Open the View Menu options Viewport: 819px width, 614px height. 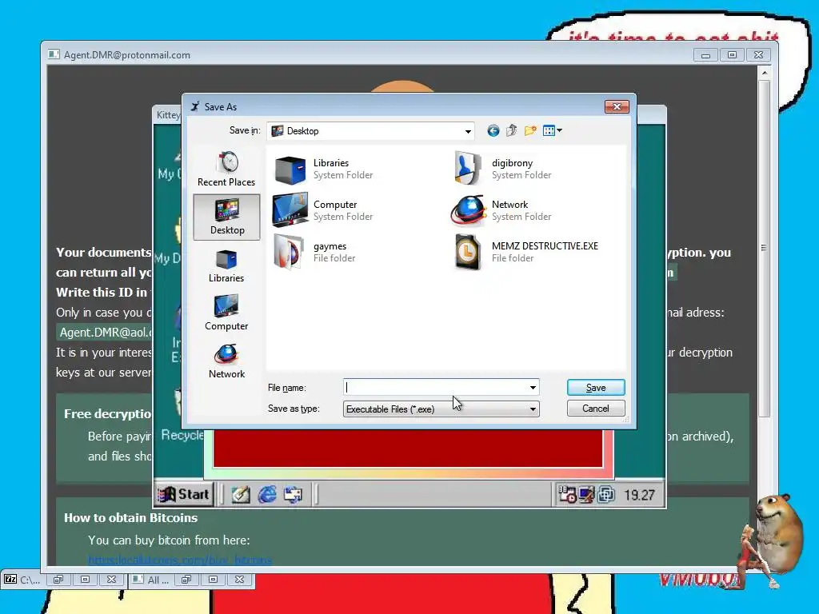(552, 130)
